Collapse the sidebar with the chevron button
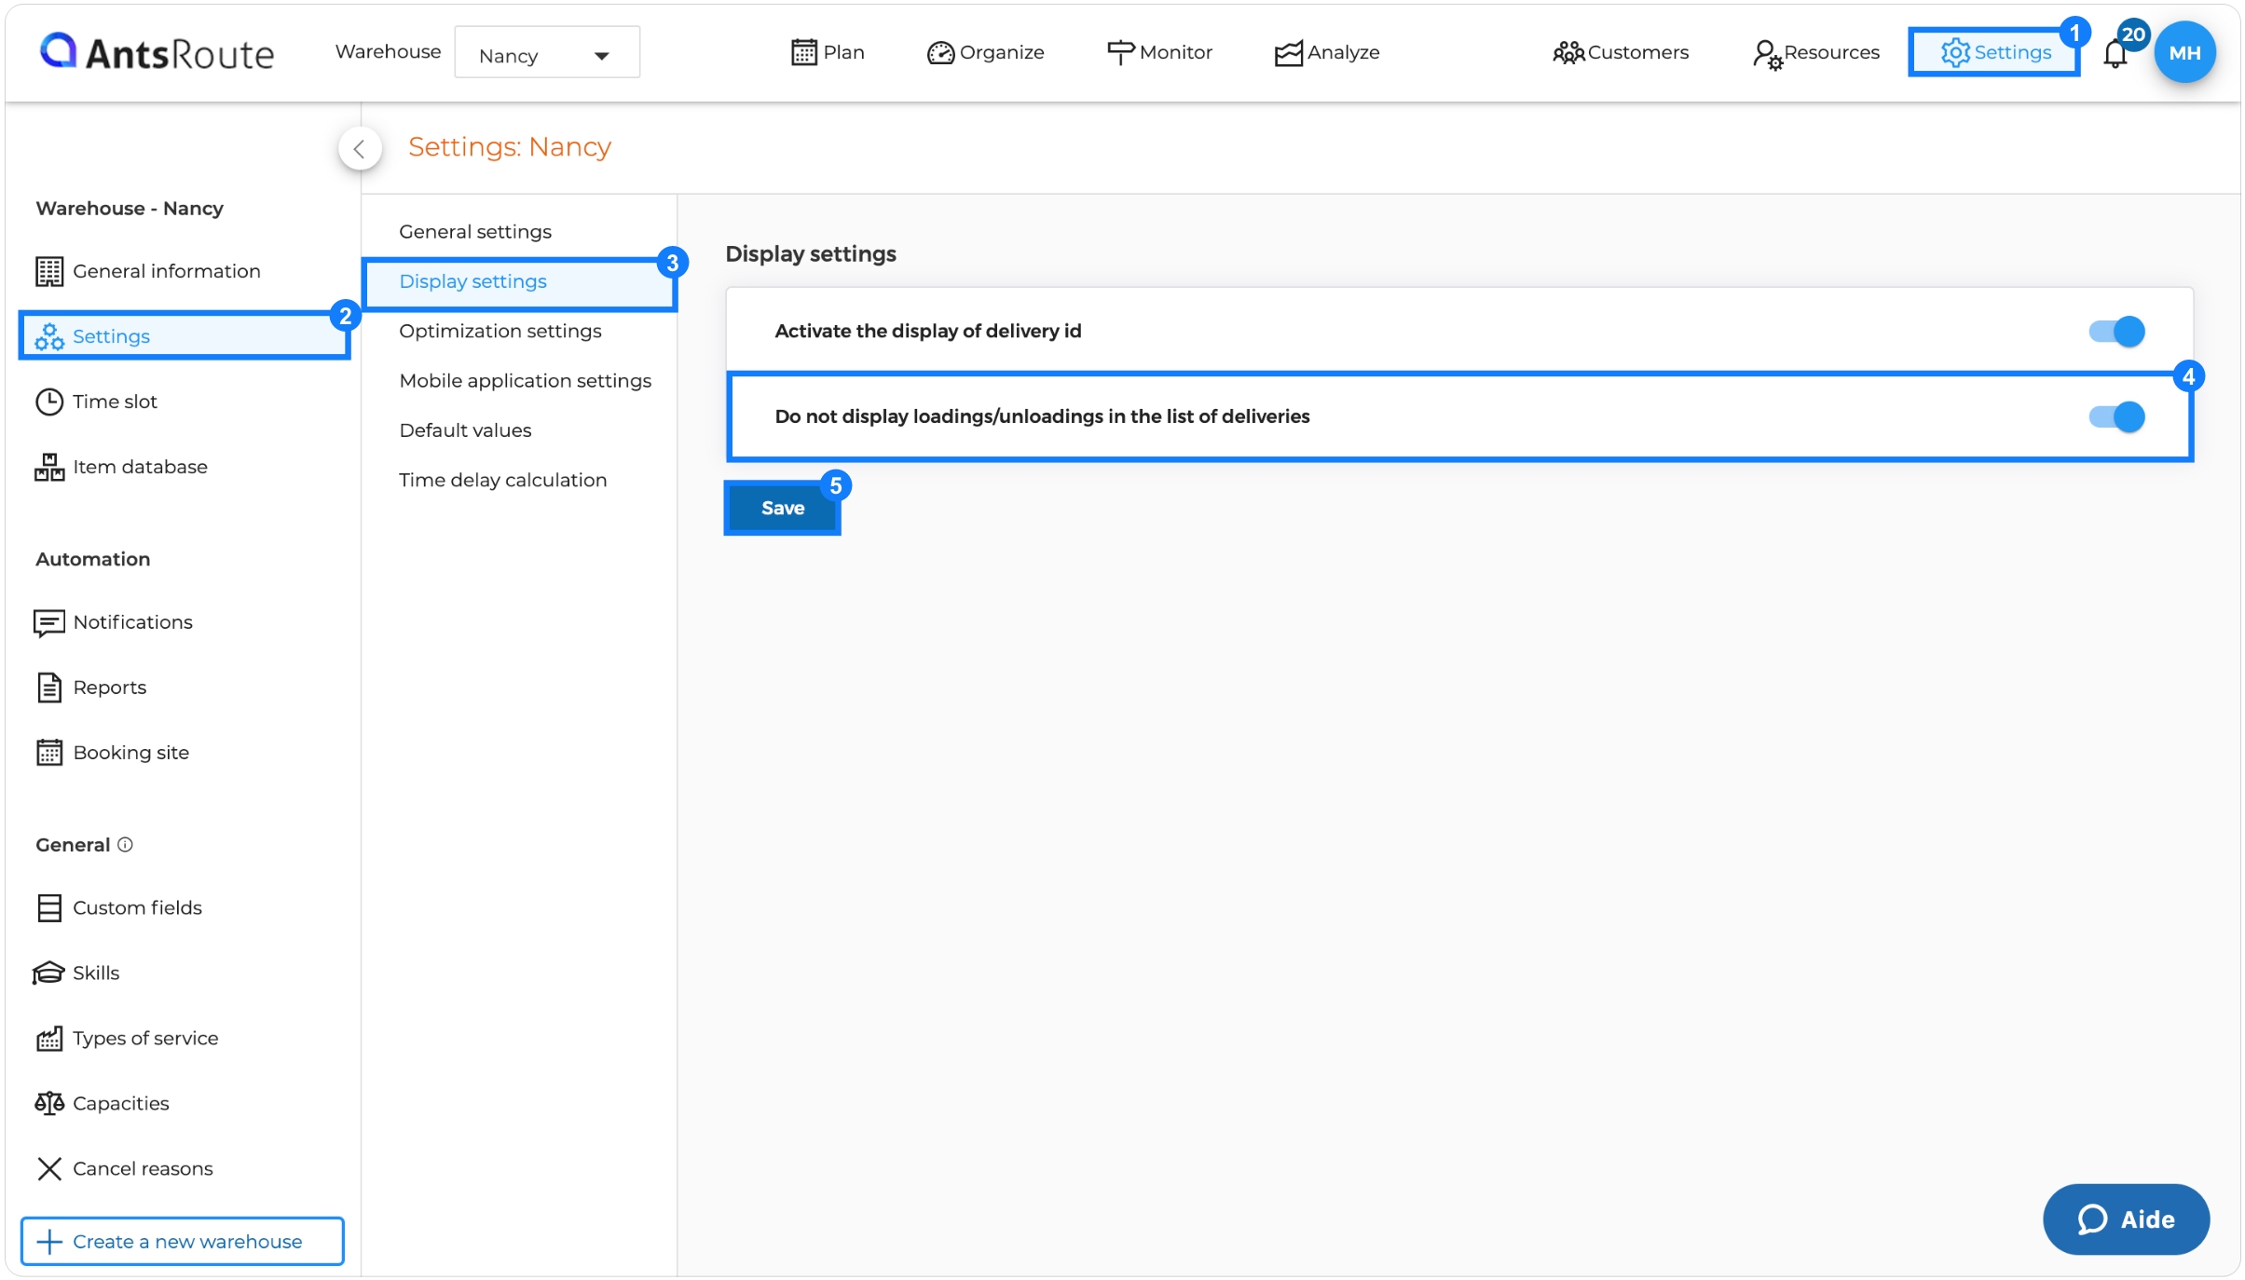This screenshot has height=1280, width=2245. (360, 148)
